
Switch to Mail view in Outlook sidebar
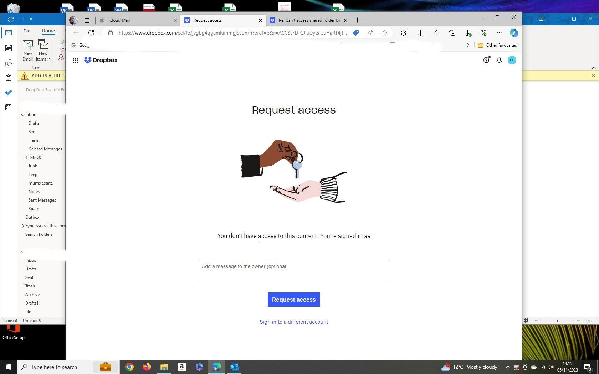pyautogui.click(x=9, y=32)
